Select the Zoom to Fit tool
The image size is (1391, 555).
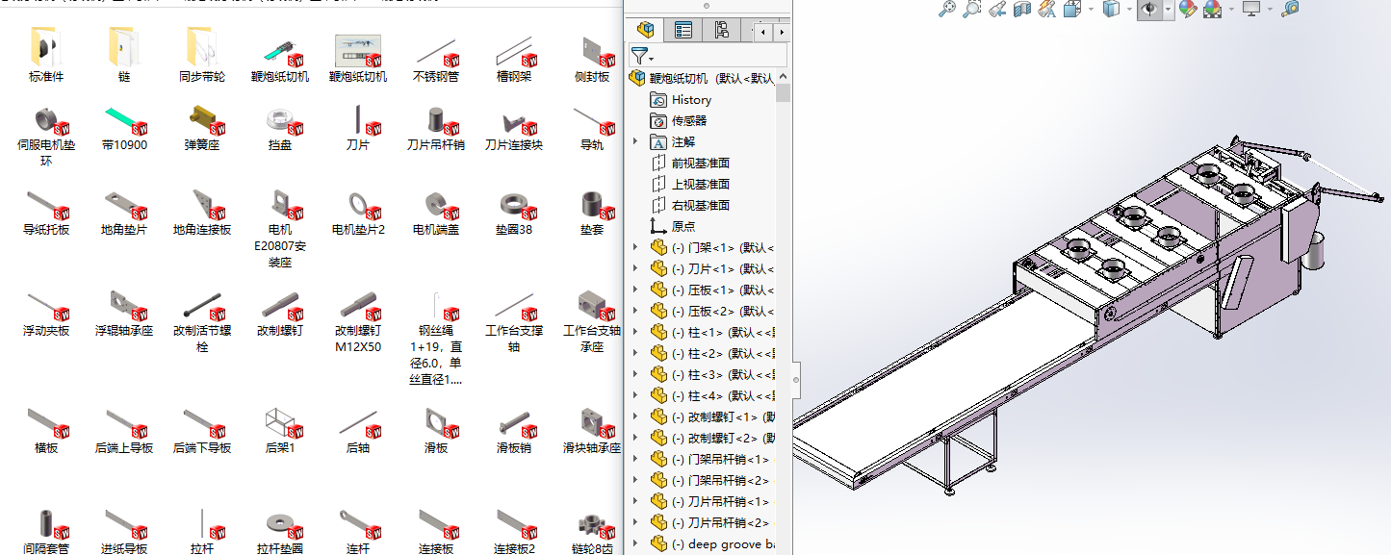click(x=947, y=10)
